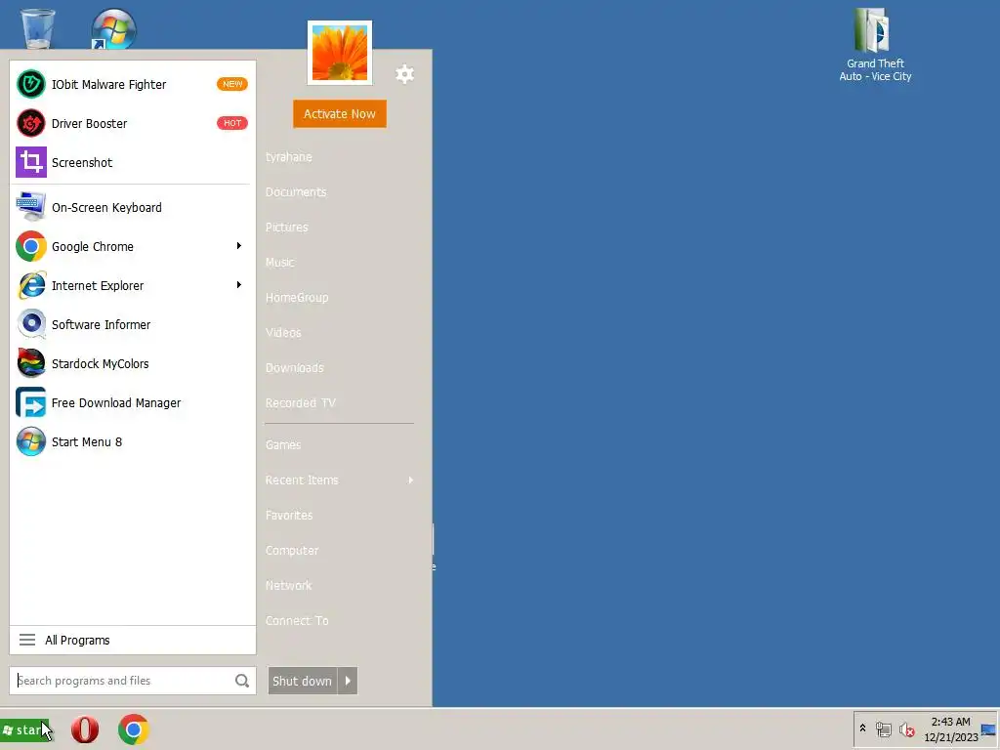Open Music from the start menu

tap(280, 262)
